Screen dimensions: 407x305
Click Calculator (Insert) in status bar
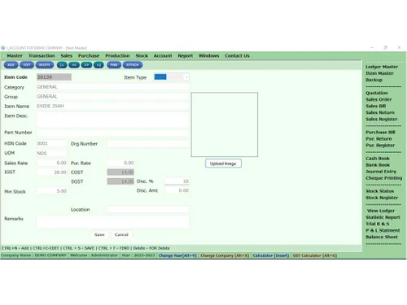[x=271, y=255]
